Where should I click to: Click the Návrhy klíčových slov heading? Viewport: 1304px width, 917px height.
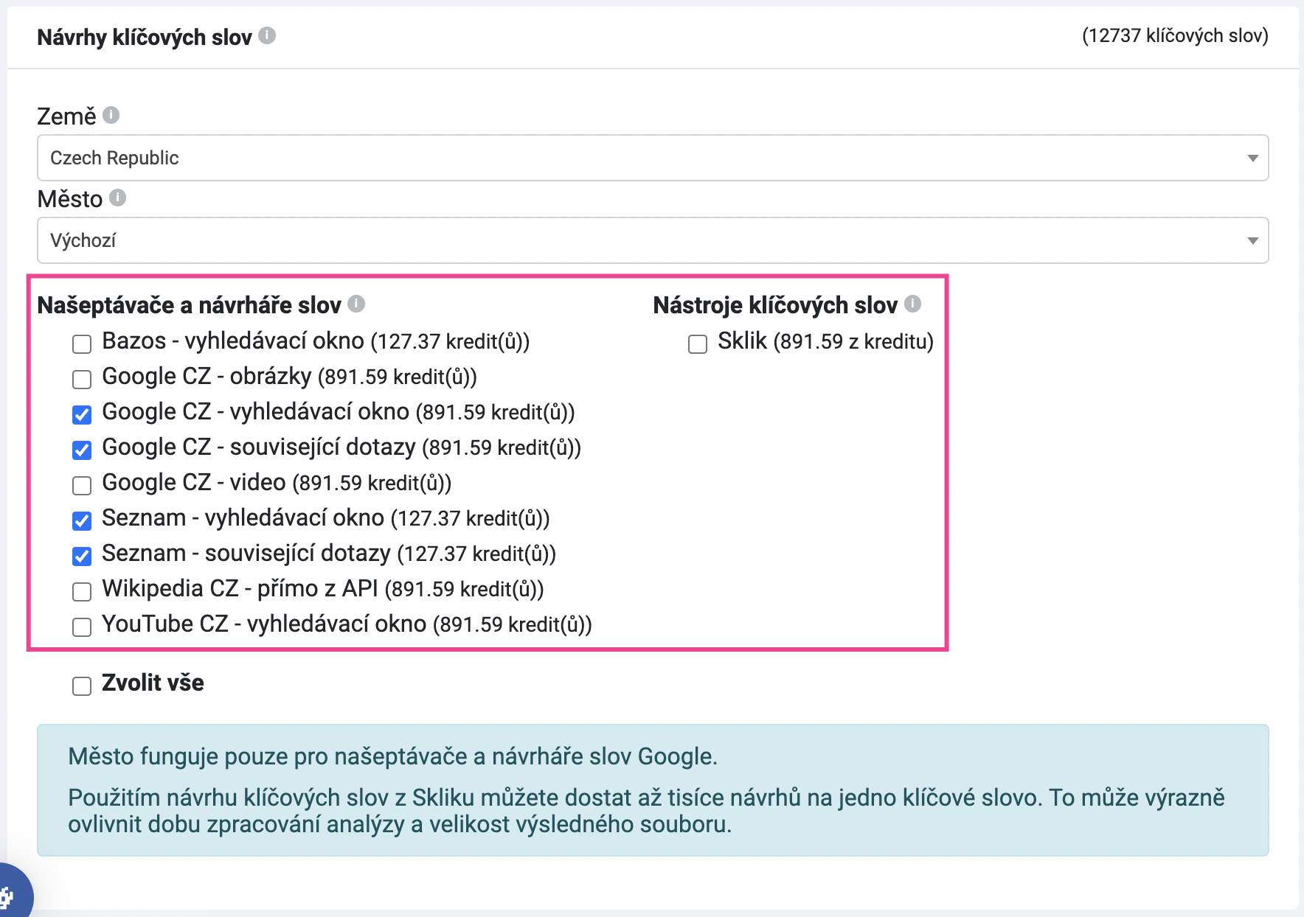[x=145, y=37]
